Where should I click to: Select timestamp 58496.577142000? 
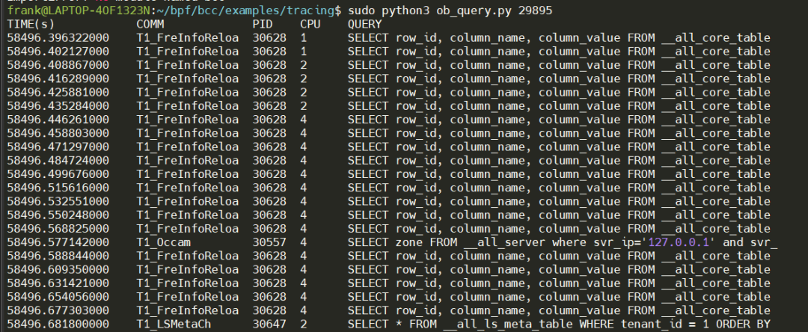point(58,242)
